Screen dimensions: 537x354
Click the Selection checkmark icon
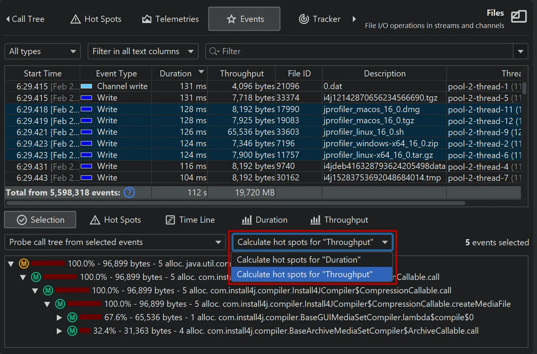pos(21,220)
